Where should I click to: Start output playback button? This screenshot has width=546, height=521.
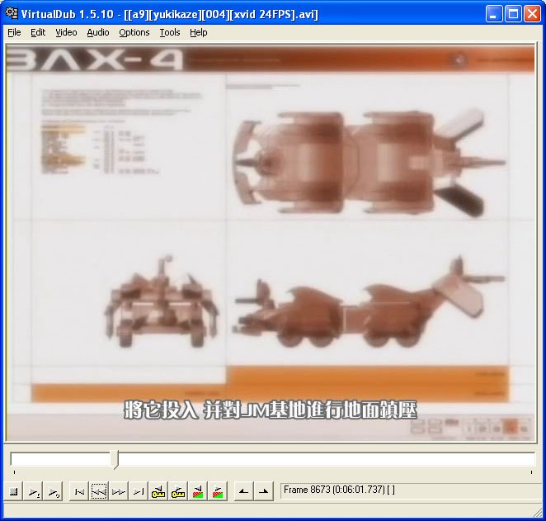(x=54, y=491)
